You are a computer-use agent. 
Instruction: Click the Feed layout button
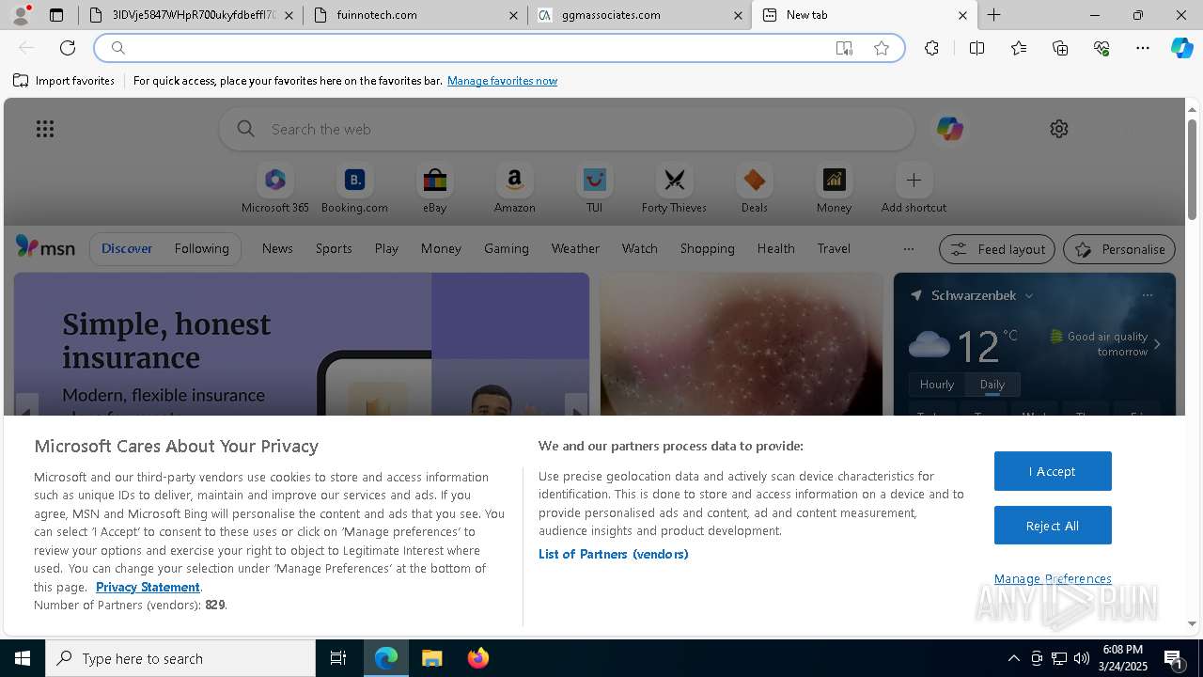pos(997,249)
